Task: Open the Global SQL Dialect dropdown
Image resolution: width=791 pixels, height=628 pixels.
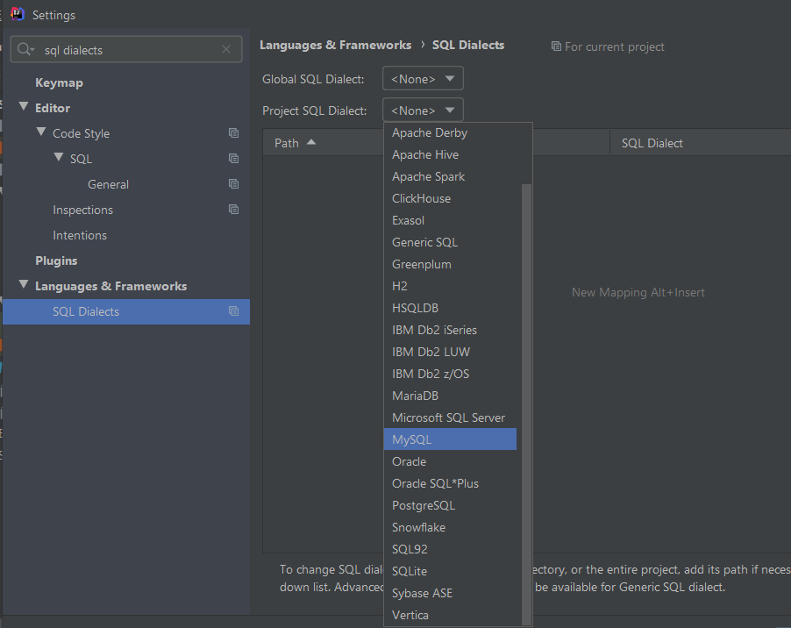Action: coord(423,79)
